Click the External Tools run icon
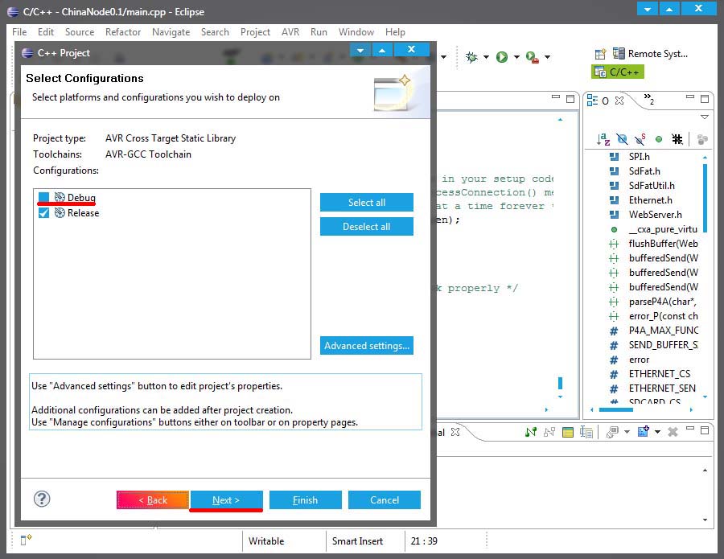This screenshot has width=724, height=559. coord(533,57)
